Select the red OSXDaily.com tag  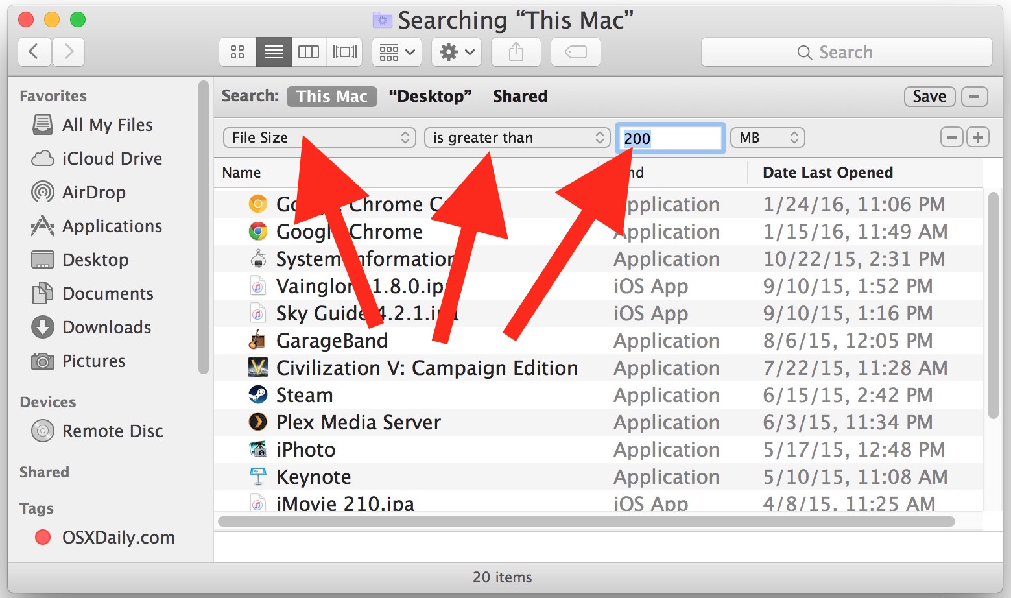117,537
